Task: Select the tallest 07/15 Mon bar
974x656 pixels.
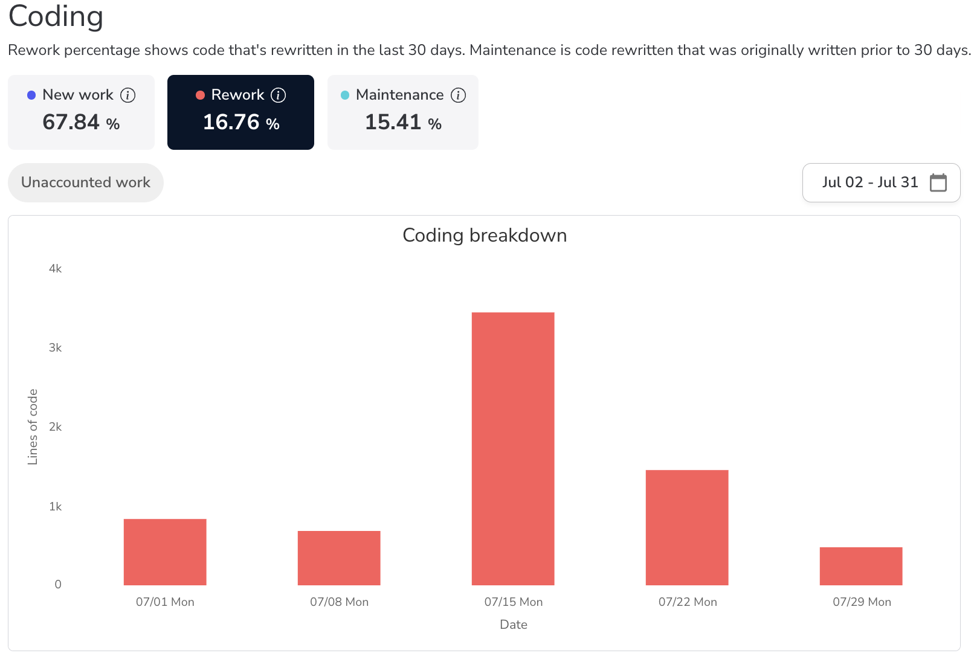Action: click(x=513, y=448)
